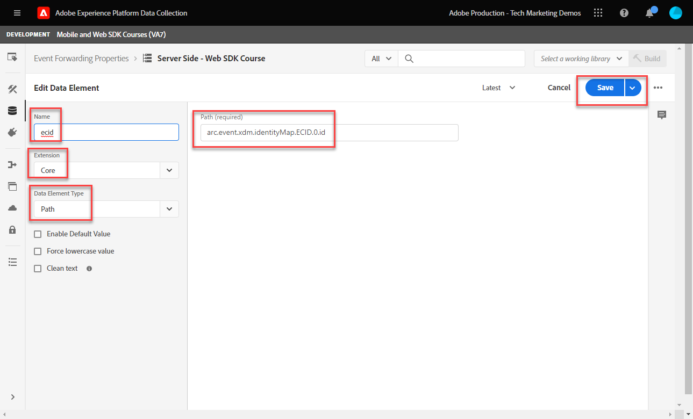693x419 pixels.
Task: Open the apps grid switcher
Action: 598,13
